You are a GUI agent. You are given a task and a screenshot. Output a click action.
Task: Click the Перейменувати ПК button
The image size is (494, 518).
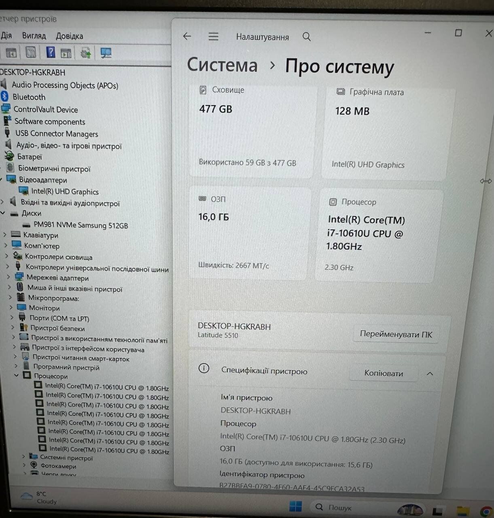(x=396, y=335)
